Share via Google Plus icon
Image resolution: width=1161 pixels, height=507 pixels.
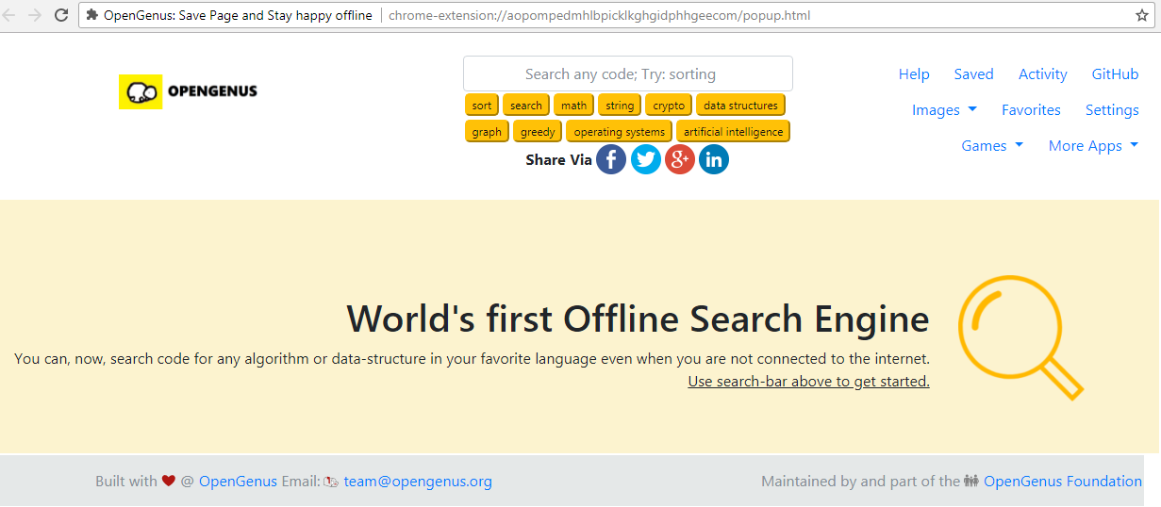coord(680,159)
